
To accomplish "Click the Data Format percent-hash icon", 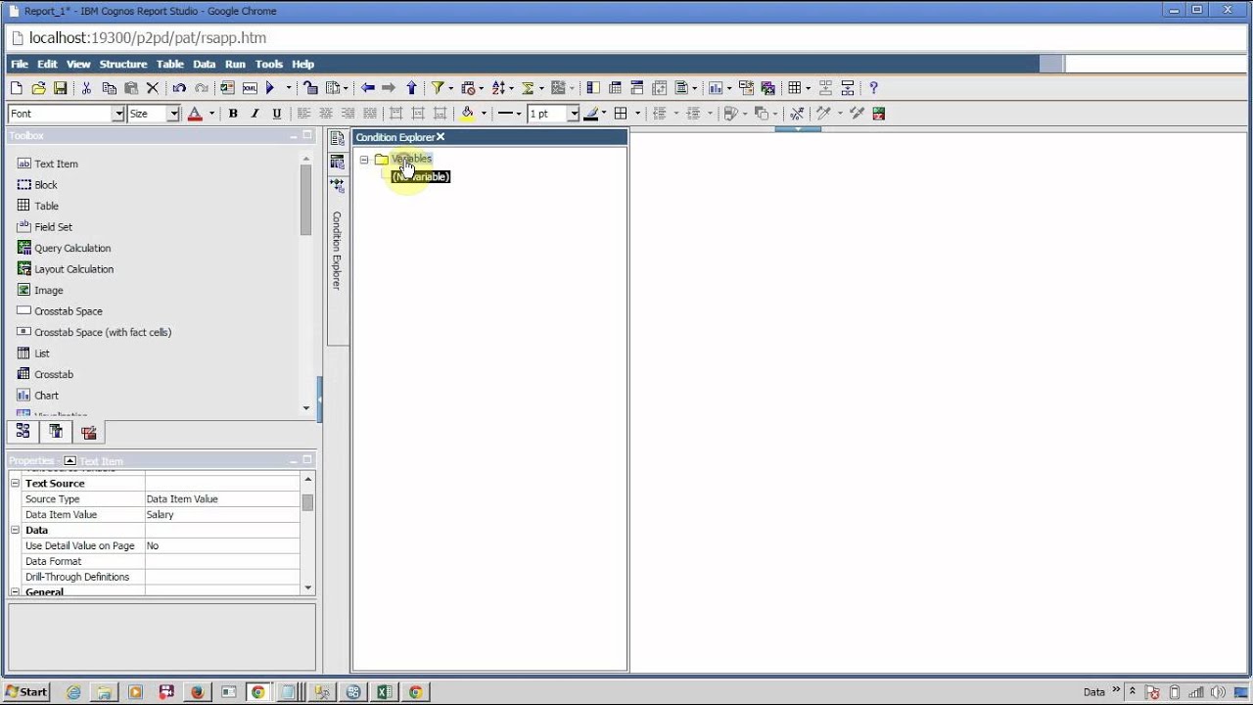I will tap(797, 114).
